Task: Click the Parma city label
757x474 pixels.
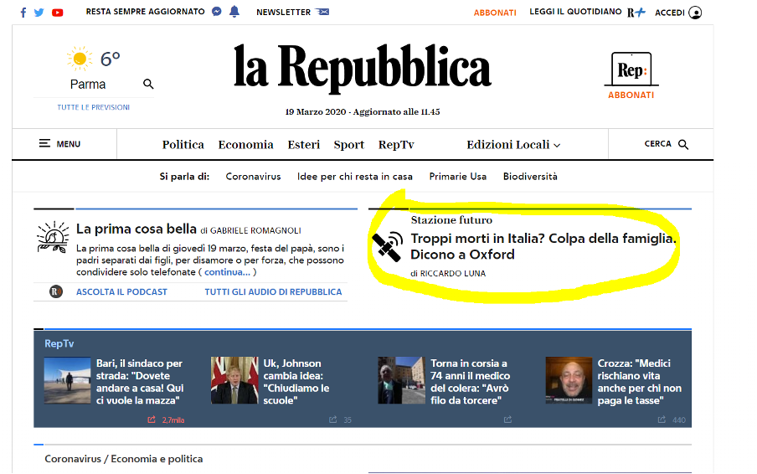Action: [88, 85]
